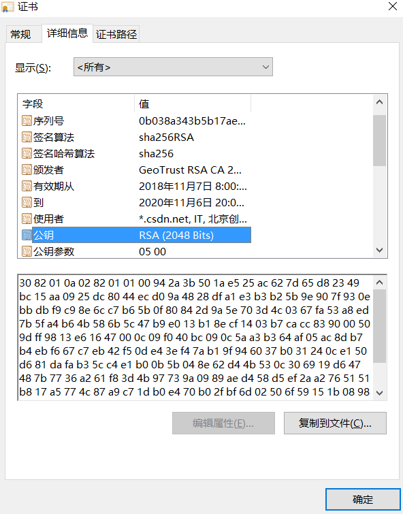Click the hex line starting b8 17 a5
The width and height of the screenshot is (403, 514).
point(195,391)
